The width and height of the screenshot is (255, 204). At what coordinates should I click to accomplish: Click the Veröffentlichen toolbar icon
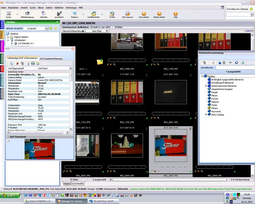[93, 15]
